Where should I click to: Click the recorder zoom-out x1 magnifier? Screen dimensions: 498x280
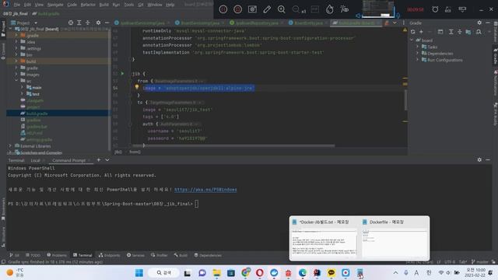coord(298,9)
